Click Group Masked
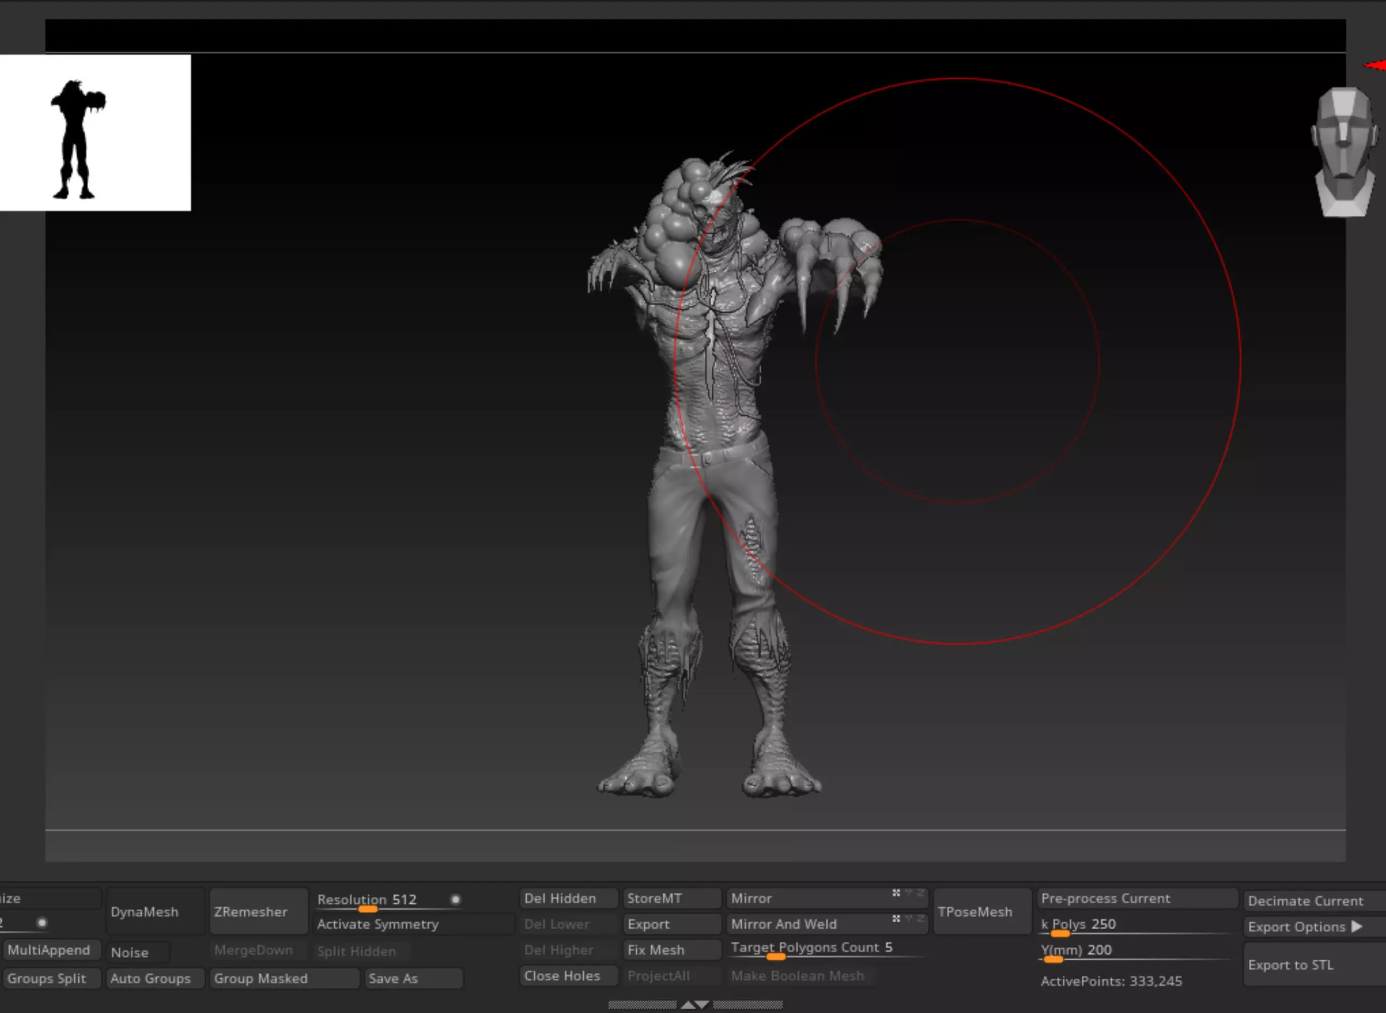 (285, 978)
